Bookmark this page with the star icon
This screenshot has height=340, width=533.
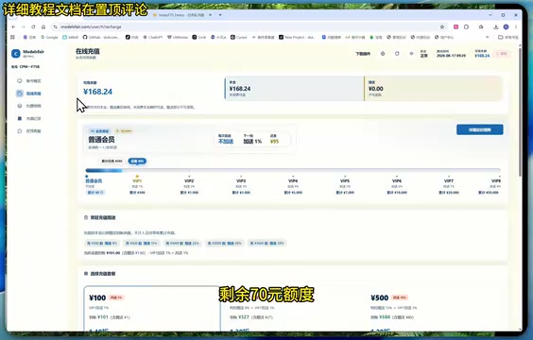[x=442, y=26]
